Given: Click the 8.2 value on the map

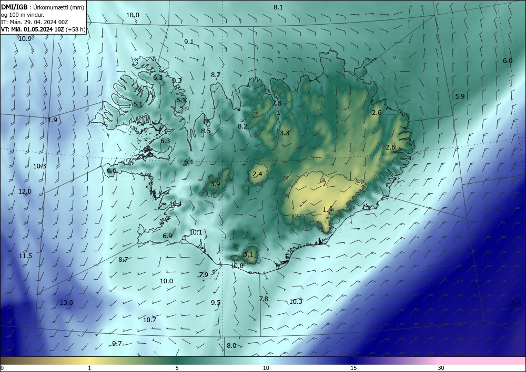Looking at the screenshot, I should click(242, 126).
